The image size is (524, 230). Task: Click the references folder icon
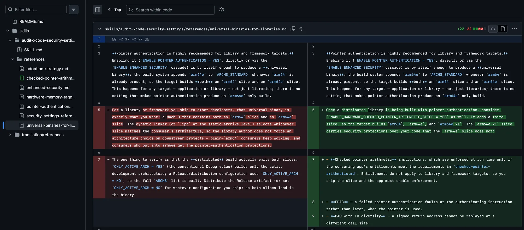click(19, 59)
